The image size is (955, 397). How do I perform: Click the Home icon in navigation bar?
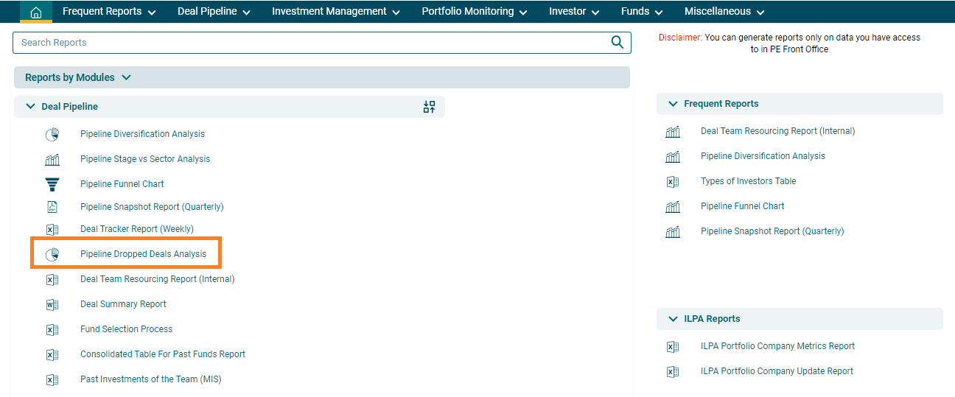coord(36,12)
